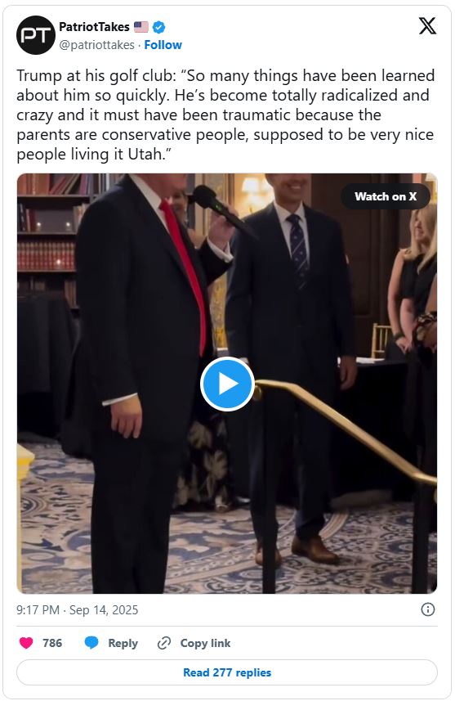Open the tweet info circle icon
This screenshot has height=701, width=455.
tap(428, 609)
